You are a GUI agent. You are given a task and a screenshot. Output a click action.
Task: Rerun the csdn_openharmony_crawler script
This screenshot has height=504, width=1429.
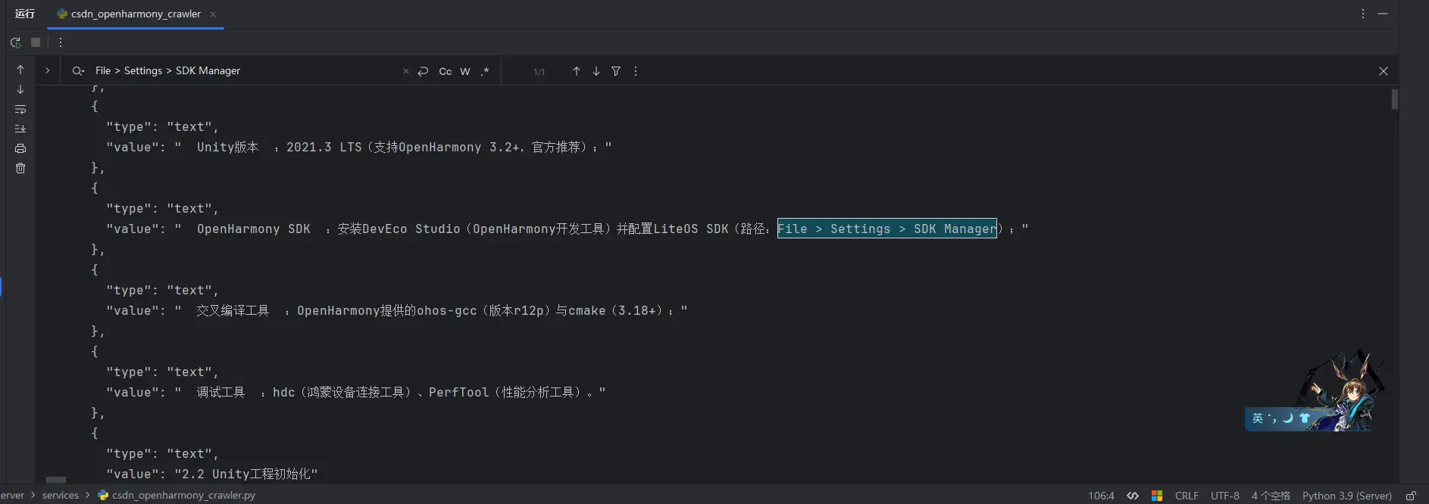coord(15,42)
